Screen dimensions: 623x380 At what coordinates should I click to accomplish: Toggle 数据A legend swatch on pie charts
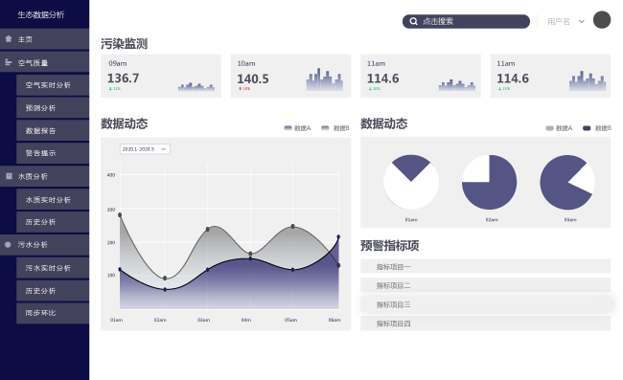(x=549, y=128)
